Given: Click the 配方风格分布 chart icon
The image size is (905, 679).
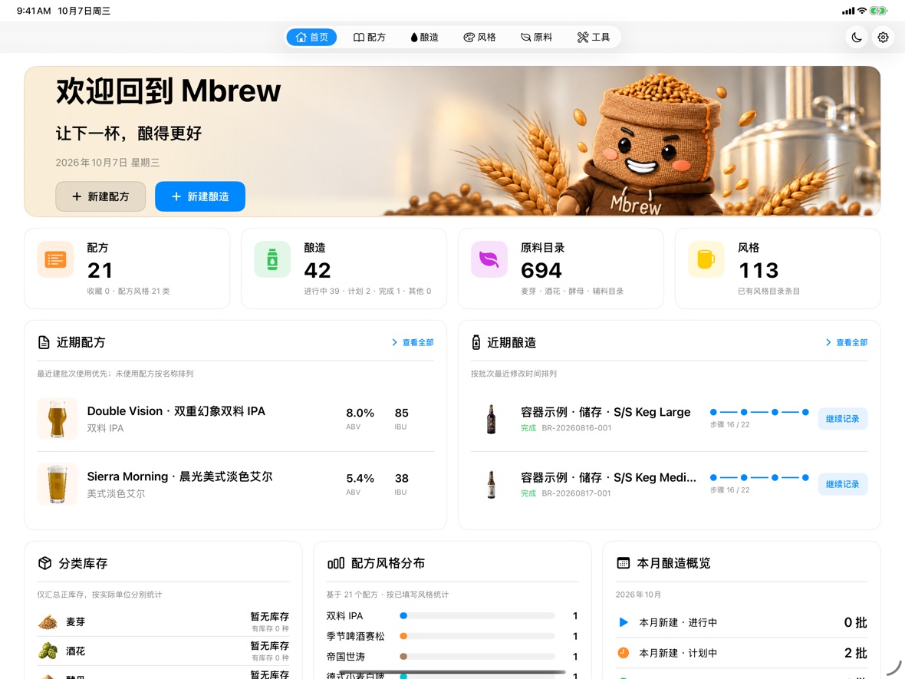Looking at the screenshot, I should pos(336,563).
